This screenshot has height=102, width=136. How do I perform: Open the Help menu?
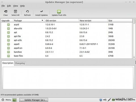(22, 6)
